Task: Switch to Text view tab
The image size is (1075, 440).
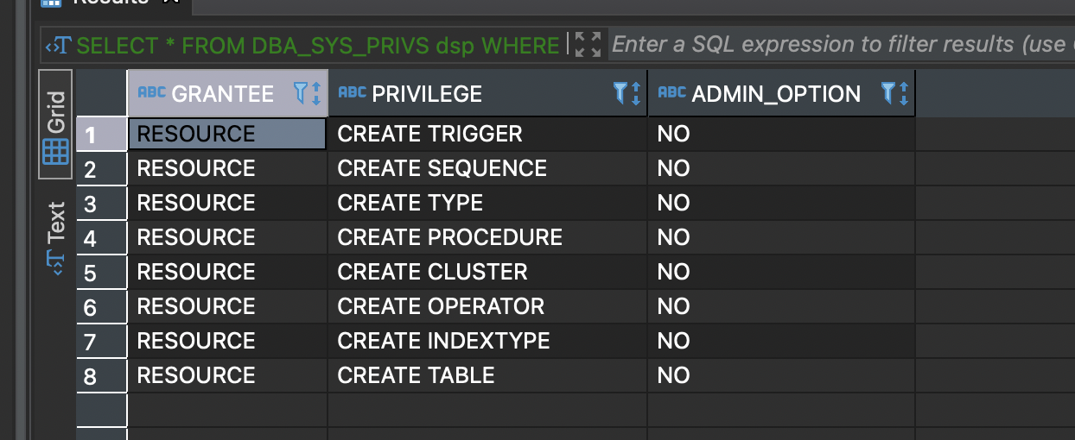Action: [55, 239]
